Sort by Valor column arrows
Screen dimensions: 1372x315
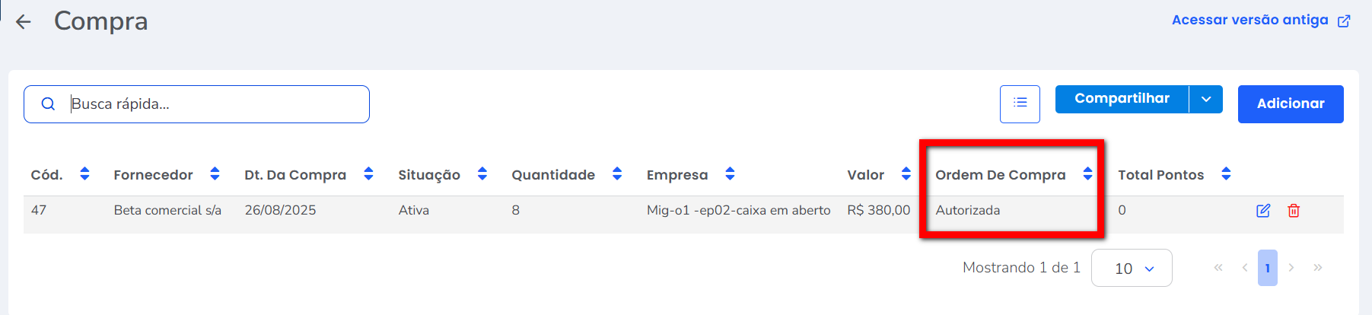(906, 174)
